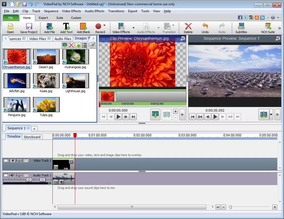This screenshot has width=284, height=219.
Task: Toggle lock on Audio Track 1
Action: tap(26, 175)
